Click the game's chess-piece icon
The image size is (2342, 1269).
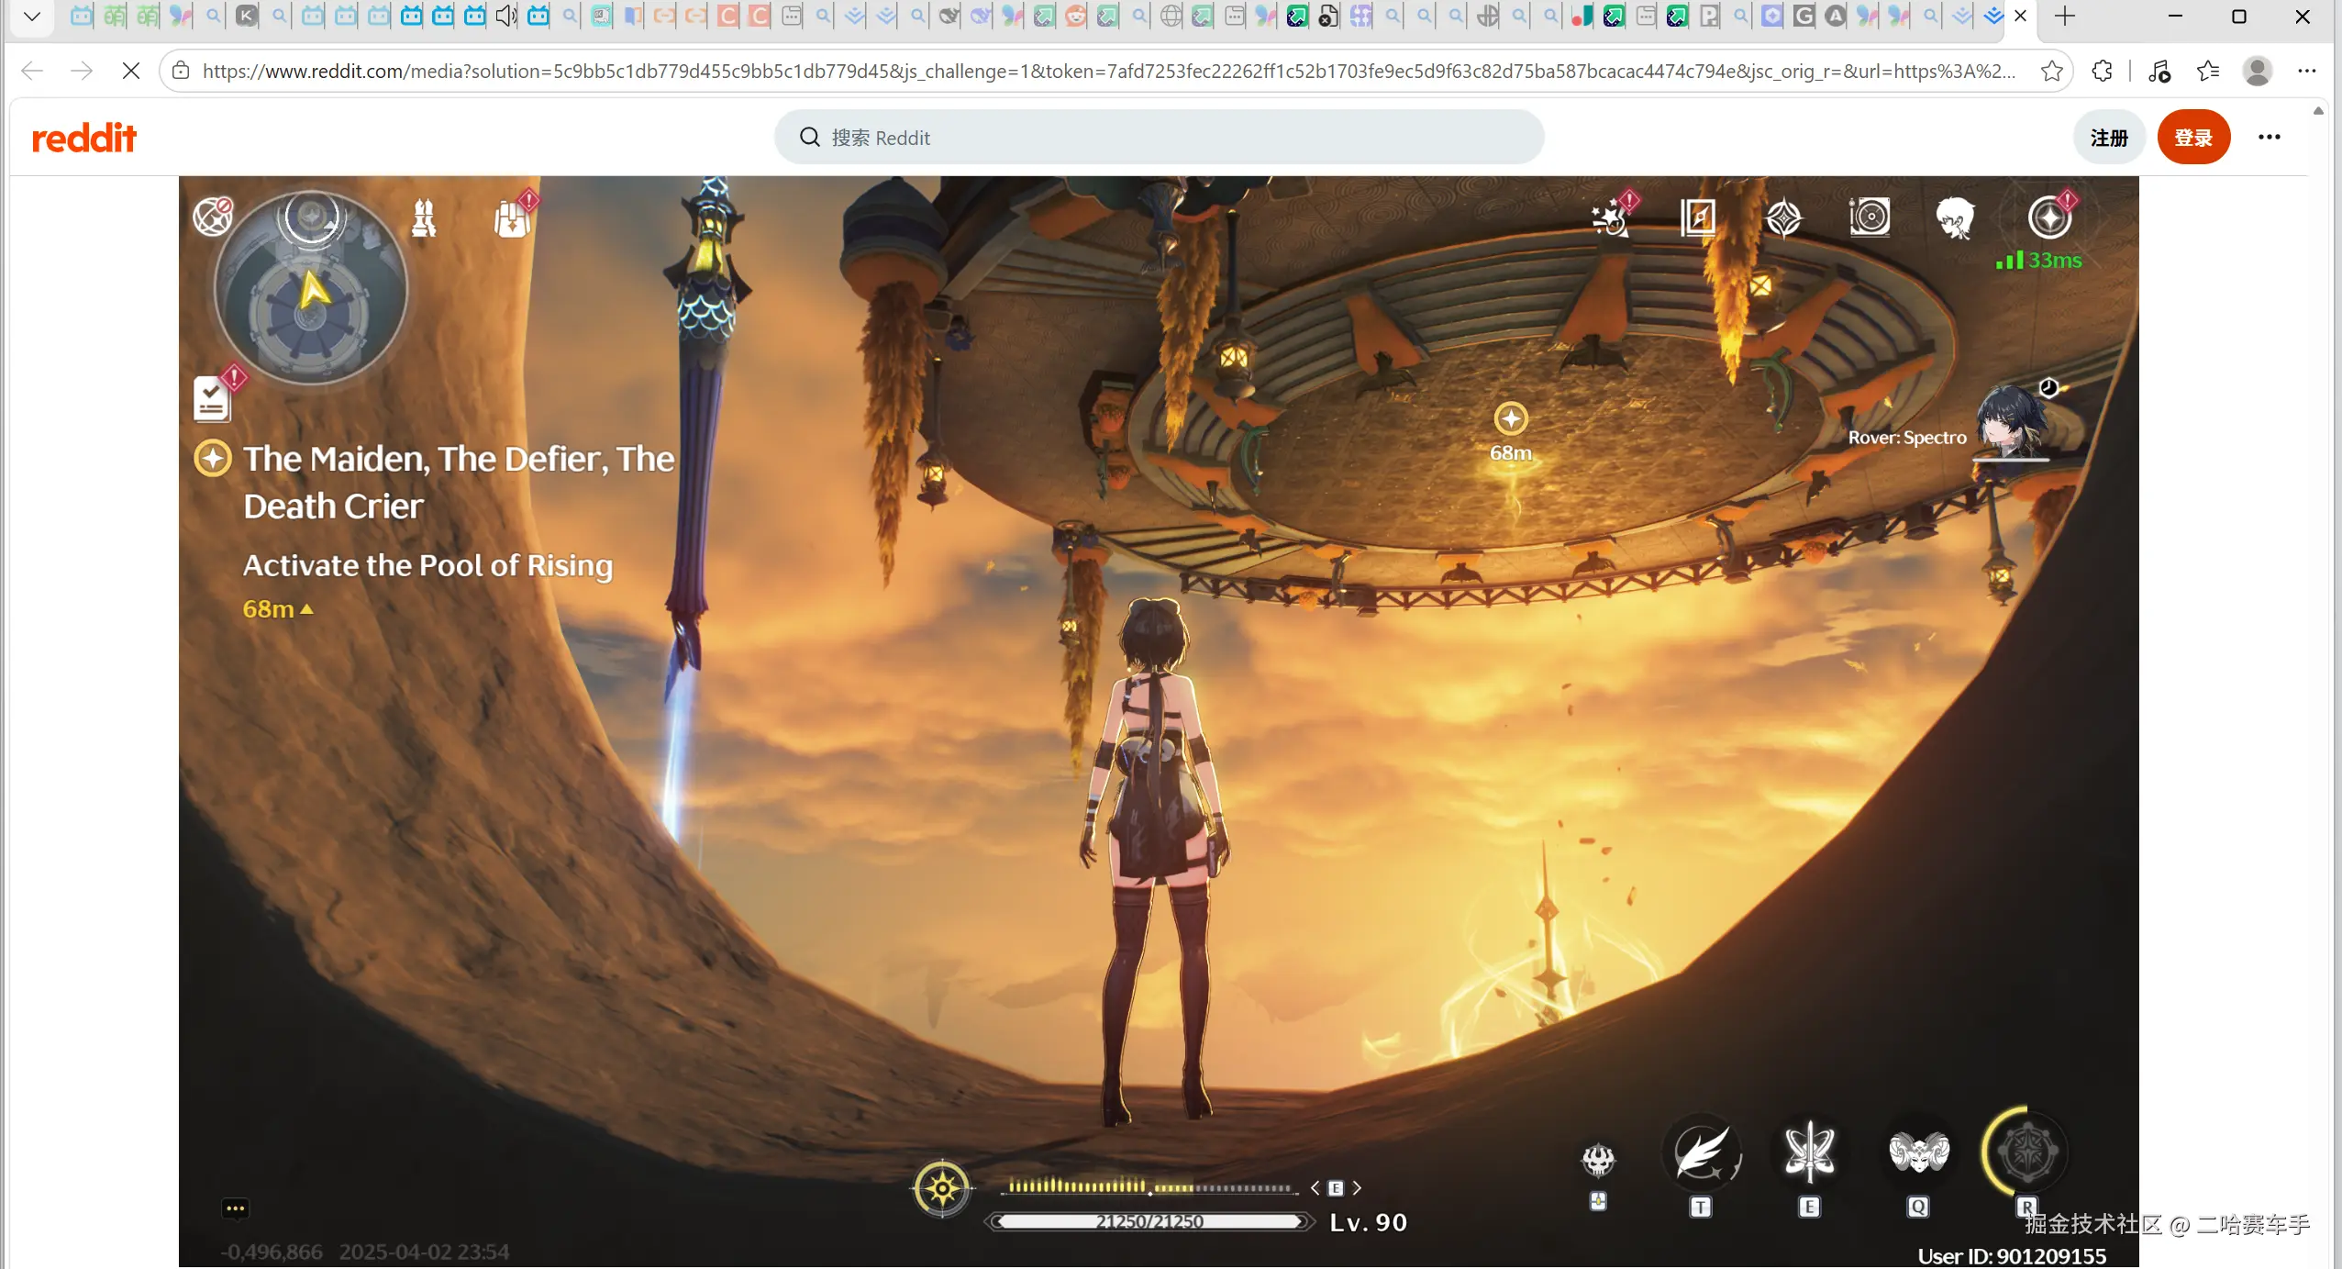423,218
